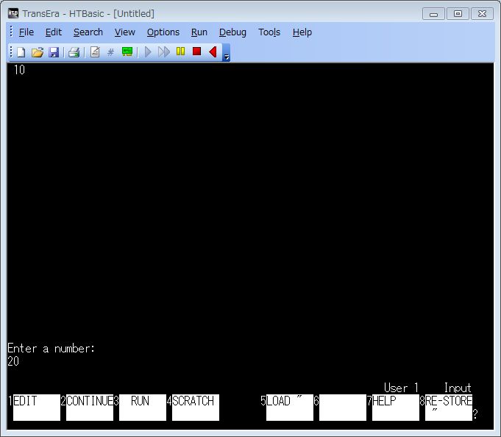Stop the program with the red square
Screen dimensions: 501x437
tap(197, 51)
